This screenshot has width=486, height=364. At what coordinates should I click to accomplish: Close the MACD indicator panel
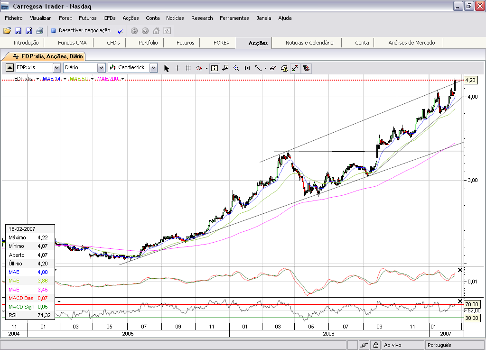click(x=459, y=270)
